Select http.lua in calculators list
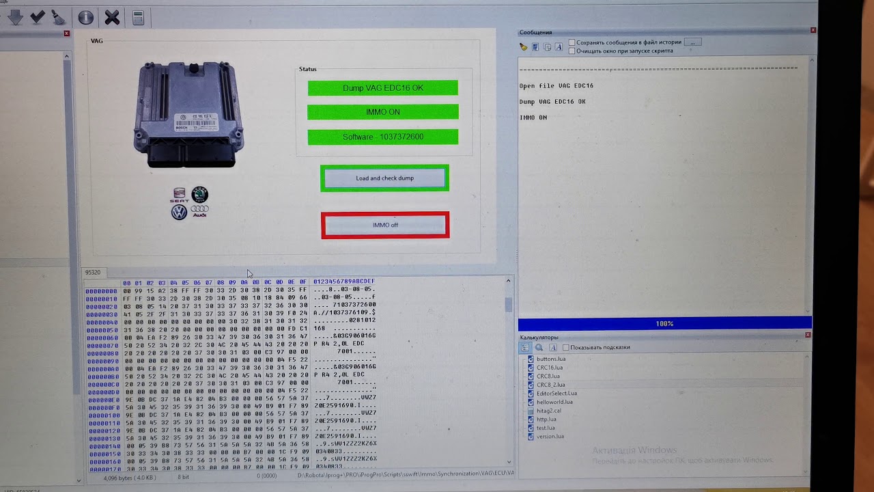This screenshot has width=874, height=492. [x=546, y=419]
